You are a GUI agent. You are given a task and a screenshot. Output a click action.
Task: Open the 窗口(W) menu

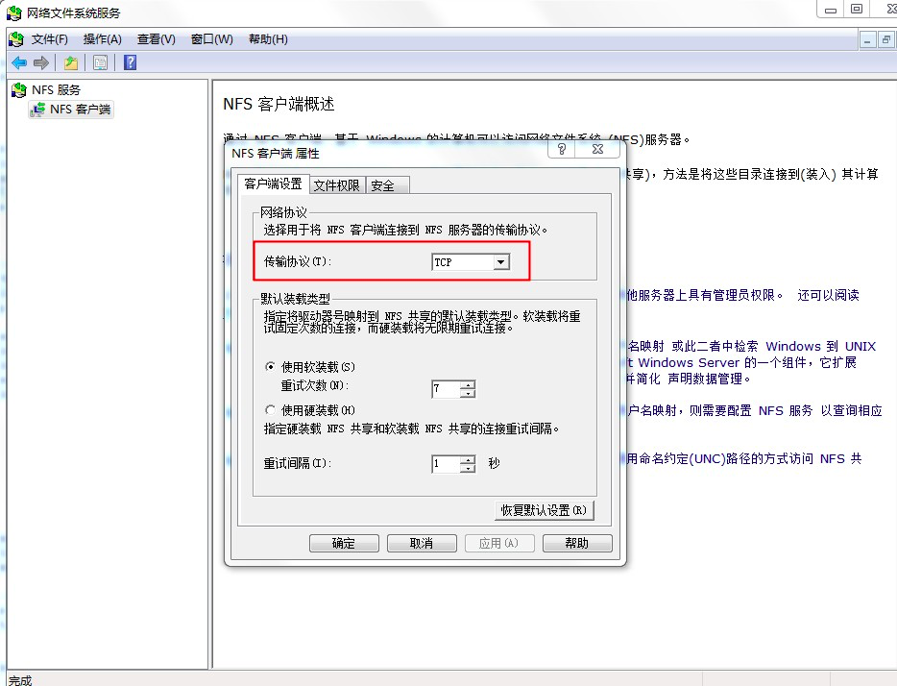(x=211, y=38)
